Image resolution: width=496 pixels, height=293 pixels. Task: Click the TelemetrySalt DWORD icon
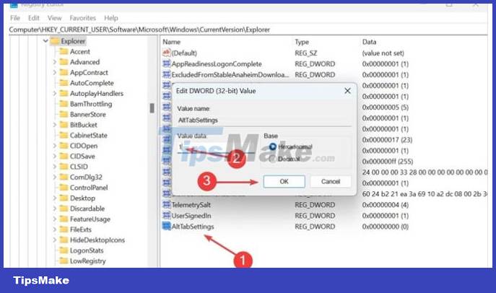click(x=166, y=204)
